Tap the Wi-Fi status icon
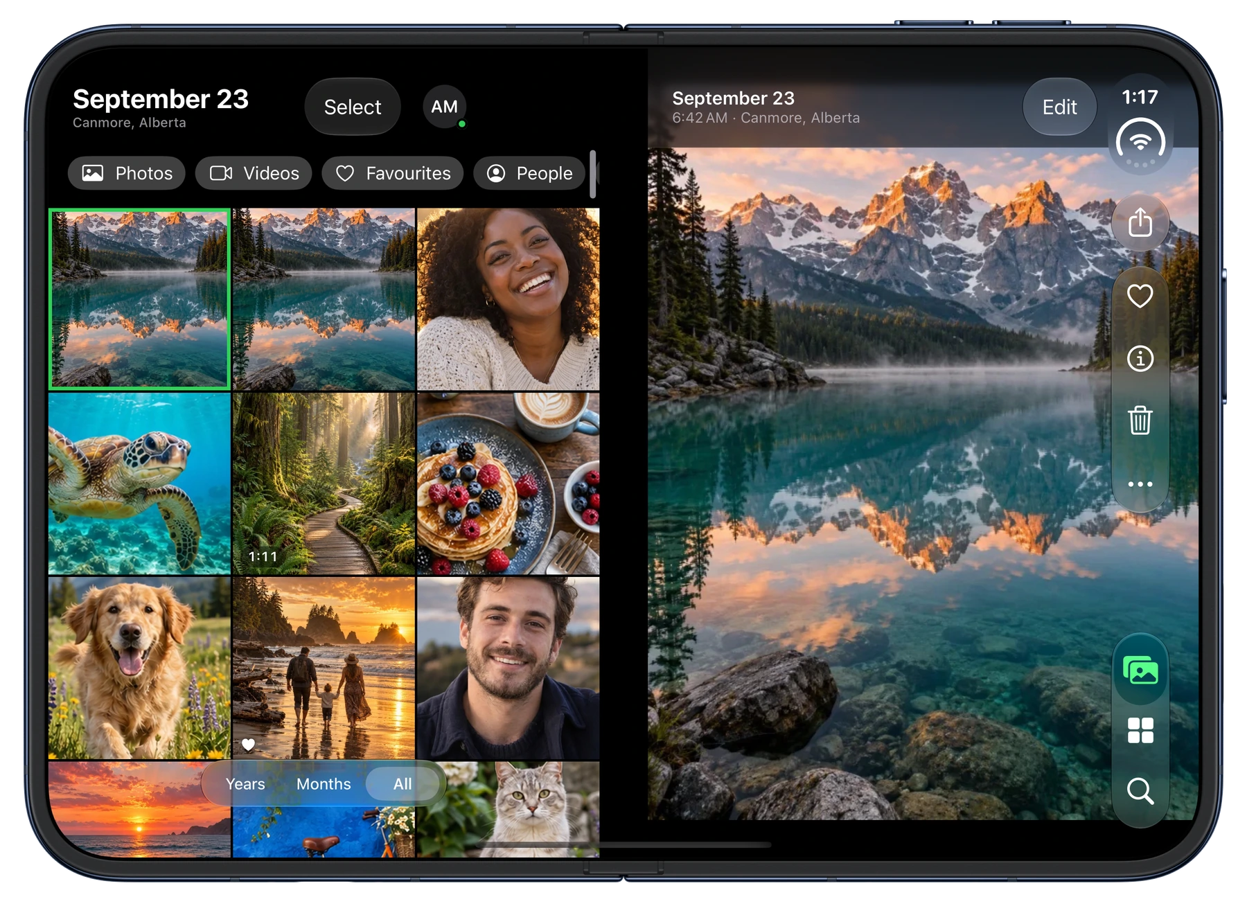This screenshot has width=1247, height=906. point(1140,143)
